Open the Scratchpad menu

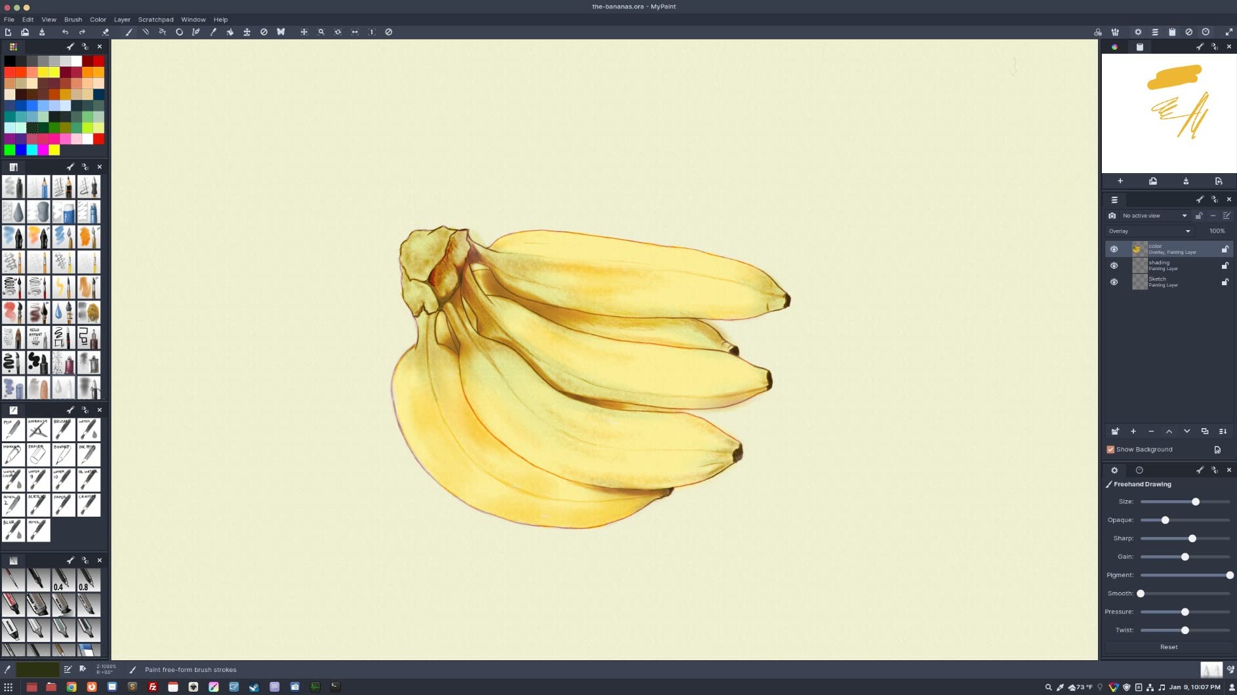point(155,20)
